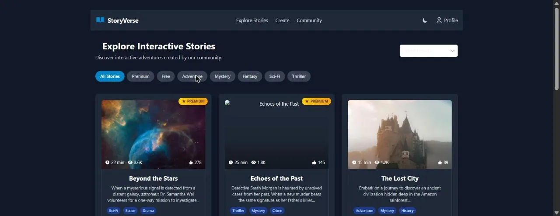Click the Sci-Fi tag on Beyond the Stars
Image resolution: width=560 pixels, height=216 pixels.
pos(113,211)
